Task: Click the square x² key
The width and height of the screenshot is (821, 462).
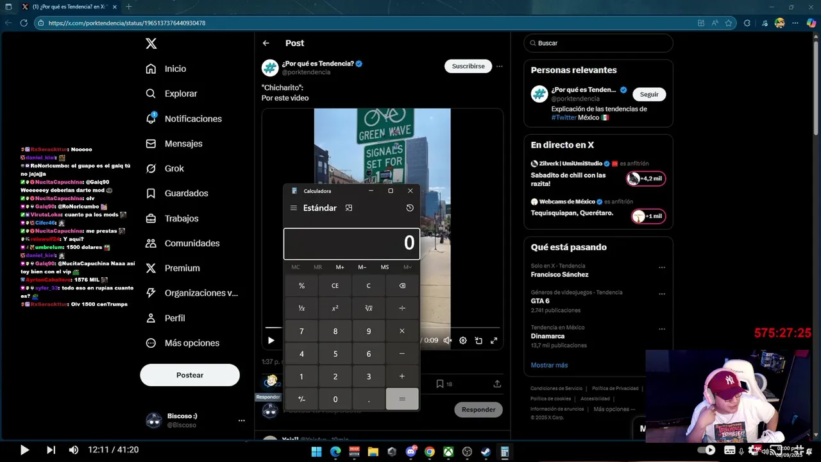Action: click(335, 308)
